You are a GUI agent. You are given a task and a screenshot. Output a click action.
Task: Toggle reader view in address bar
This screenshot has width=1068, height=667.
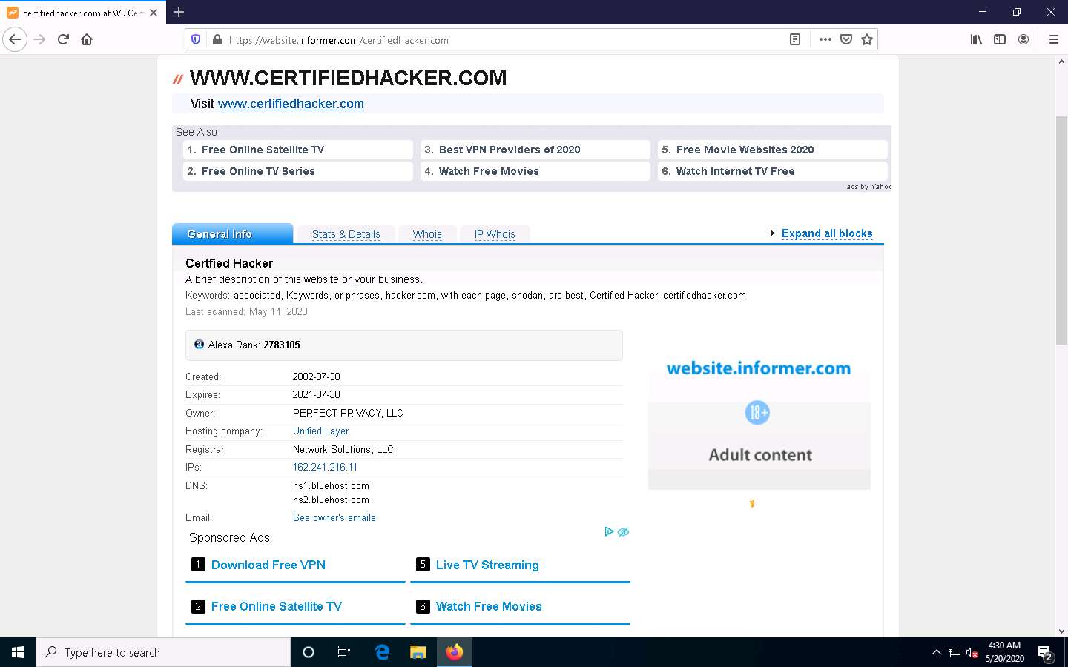795,40
